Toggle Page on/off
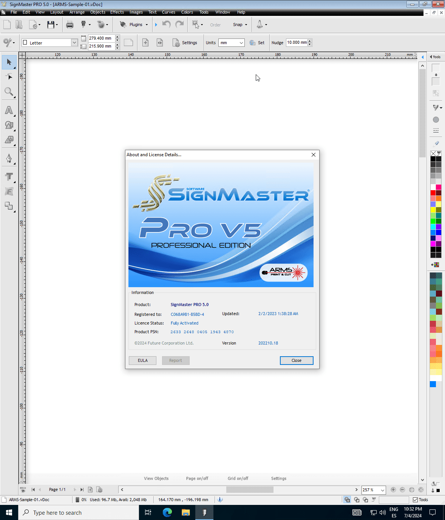 click(197, 478)
